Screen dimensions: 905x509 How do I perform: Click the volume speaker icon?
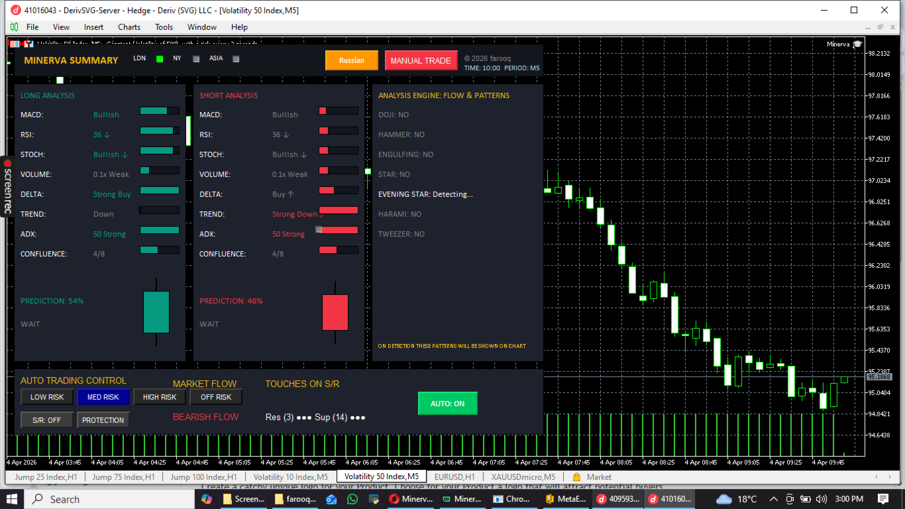(x=822, y=499)
